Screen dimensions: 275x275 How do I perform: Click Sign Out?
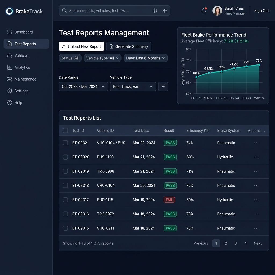pyautogui.click(x=262, y=10)
